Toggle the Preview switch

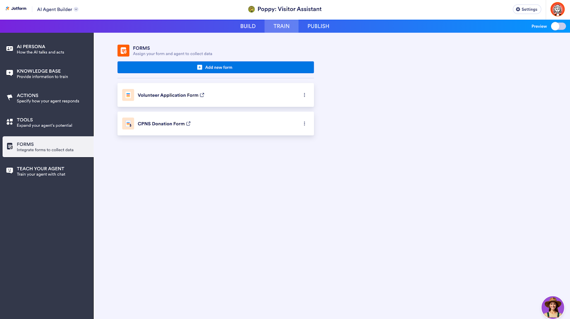click(558, 26)
